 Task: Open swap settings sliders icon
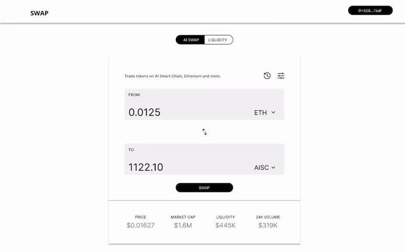tap(281, 76)
